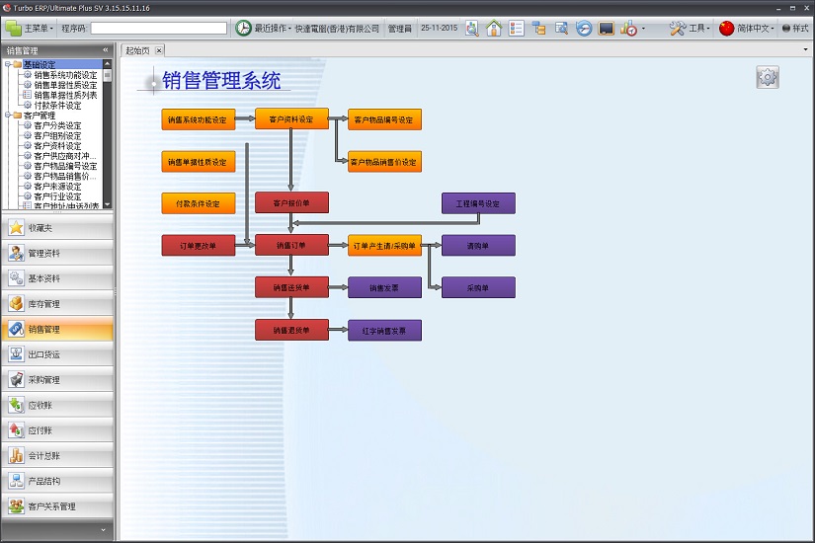Image resolution: width=815 pixels, height=543 pixels.
Task: Click the magnifier document search icon
Action: coord(472,28)
